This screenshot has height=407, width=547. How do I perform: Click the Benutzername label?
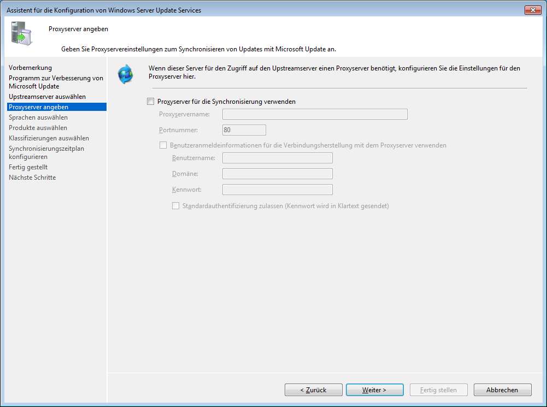pos(193,158)
